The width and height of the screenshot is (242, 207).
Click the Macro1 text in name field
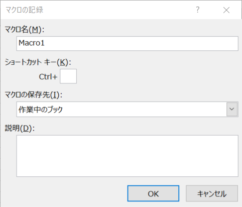[32, 43]
